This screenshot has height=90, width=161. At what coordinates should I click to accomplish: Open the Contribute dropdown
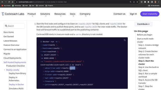143,24
